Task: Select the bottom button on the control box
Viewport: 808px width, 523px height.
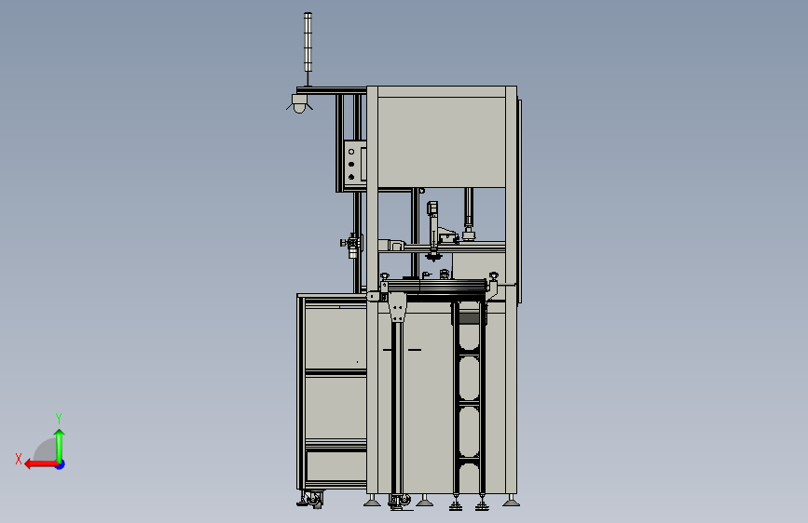Action: click(351, 177)
